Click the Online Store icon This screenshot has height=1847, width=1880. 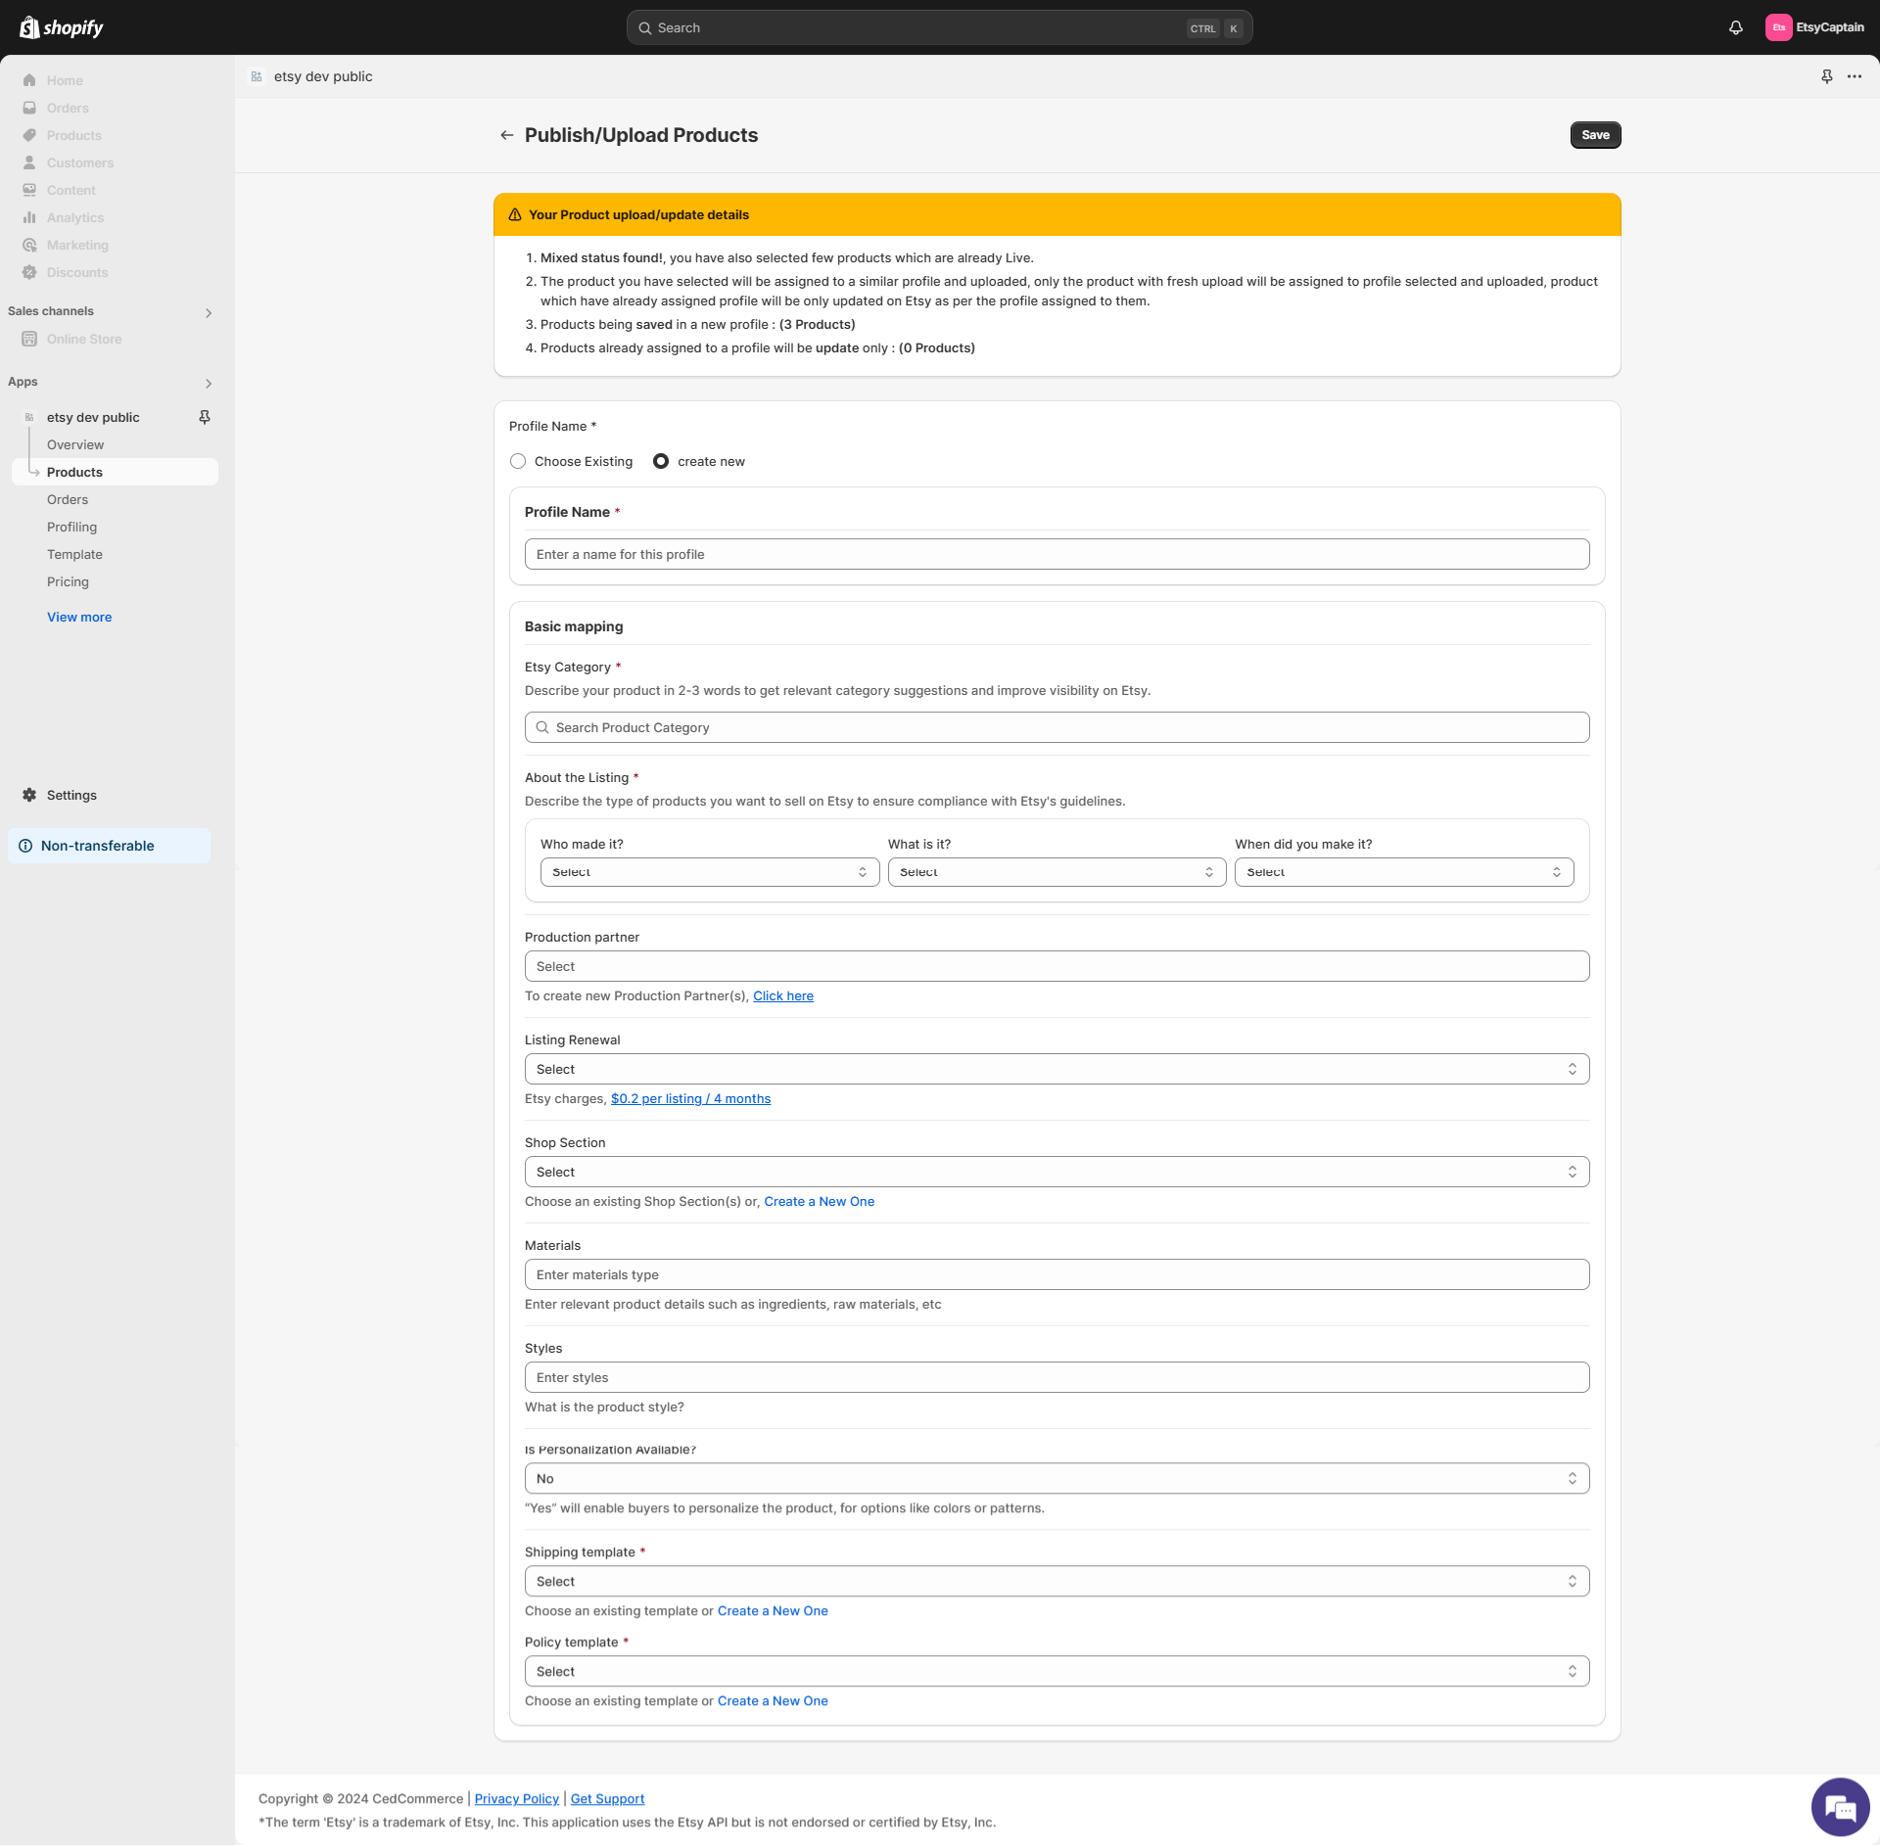pyautogui.click(x=29, y=339)
